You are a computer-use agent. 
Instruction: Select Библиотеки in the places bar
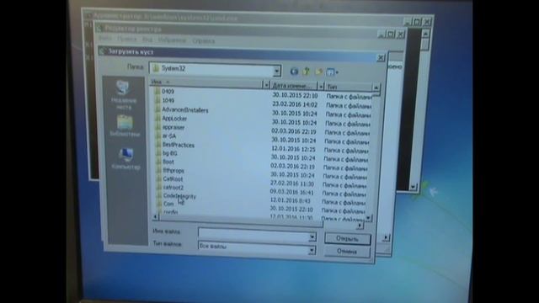coord(125,126)
